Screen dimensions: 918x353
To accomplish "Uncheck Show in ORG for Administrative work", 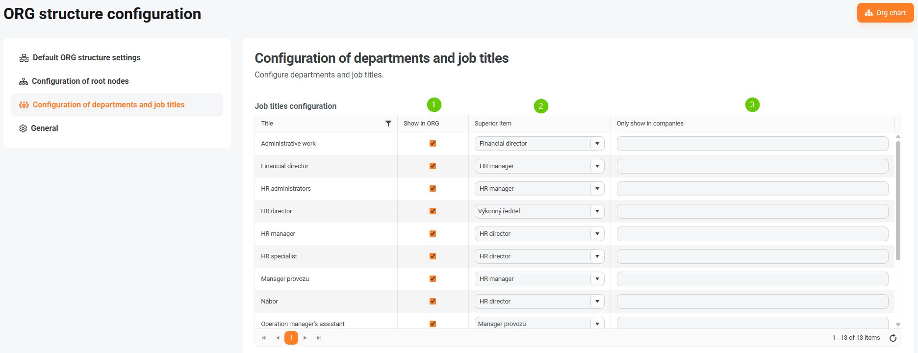I will 433,144.
